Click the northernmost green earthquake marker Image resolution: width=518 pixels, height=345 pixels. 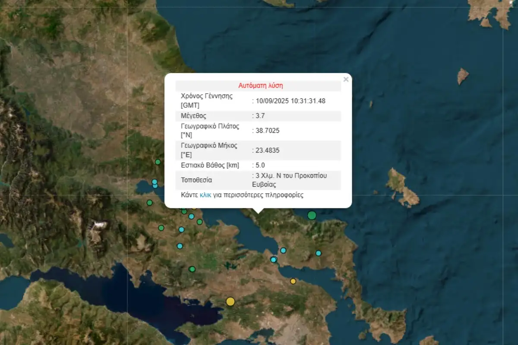tap(158, 162)
